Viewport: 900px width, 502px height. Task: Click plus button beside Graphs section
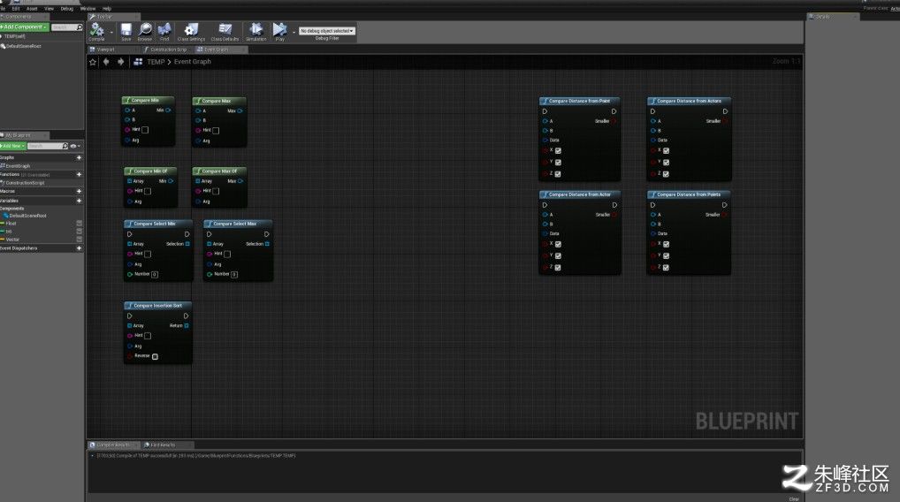(80, 157)
